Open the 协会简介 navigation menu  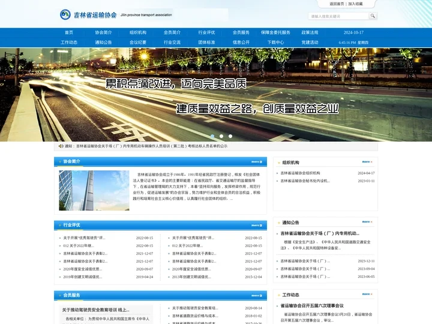coord(103,32)
